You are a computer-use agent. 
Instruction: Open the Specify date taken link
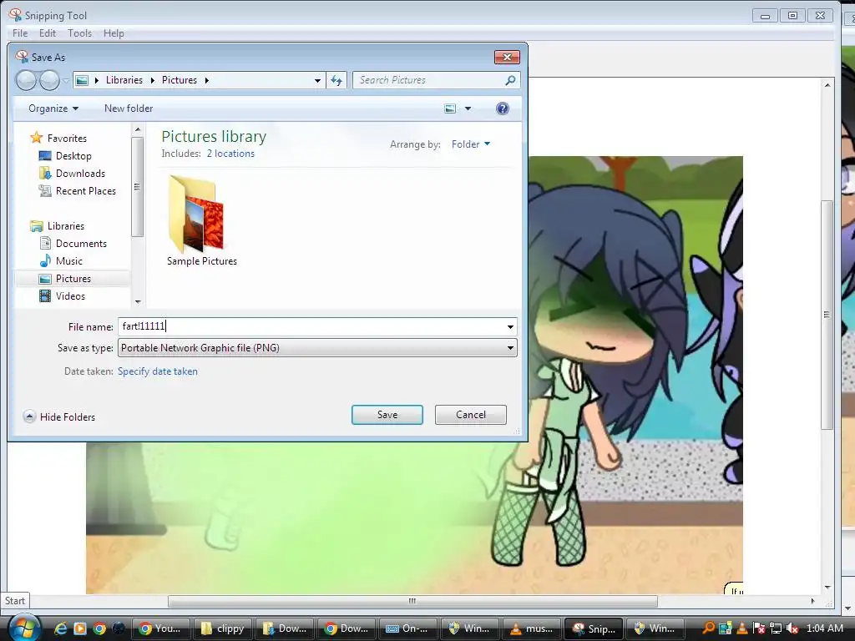pyautogui.click(x=158, y=371)
